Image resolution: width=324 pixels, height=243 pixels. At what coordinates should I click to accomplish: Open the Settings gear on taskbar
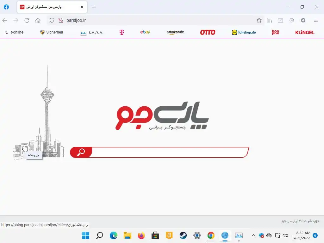click(x=197, y=235)
